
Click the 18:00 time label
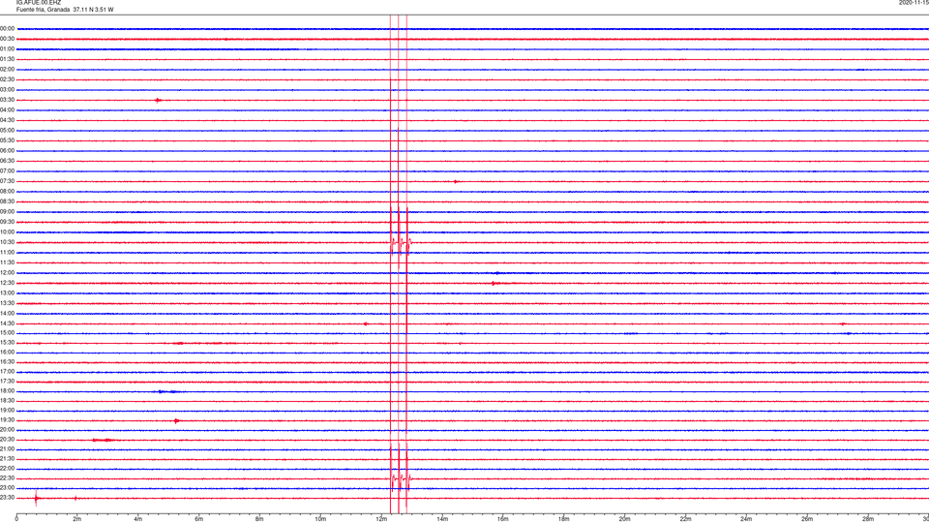tap(7, 391)
